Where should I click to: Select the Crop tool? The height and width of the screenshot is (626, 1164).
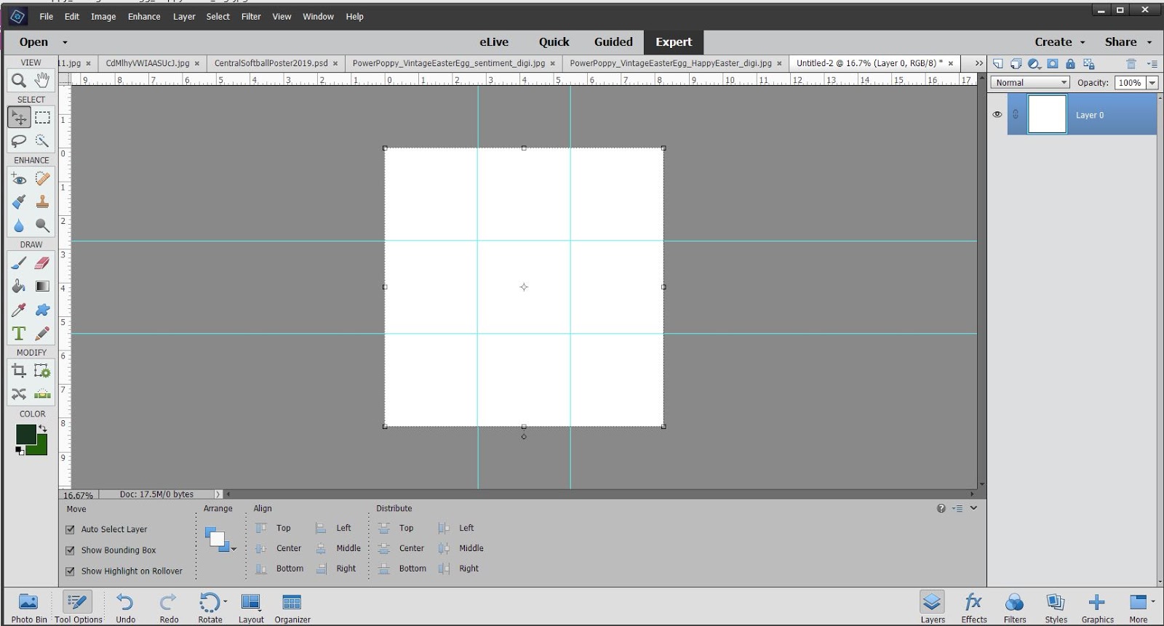pyautogui.click(x=19, y=371)
